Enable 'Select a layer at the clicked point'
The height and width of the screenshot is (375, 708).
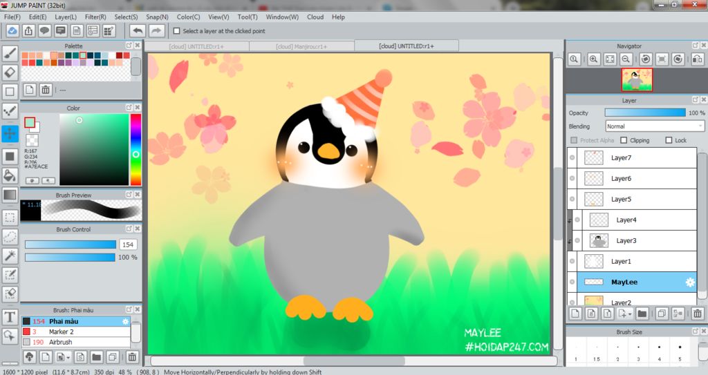pos(177,31)
